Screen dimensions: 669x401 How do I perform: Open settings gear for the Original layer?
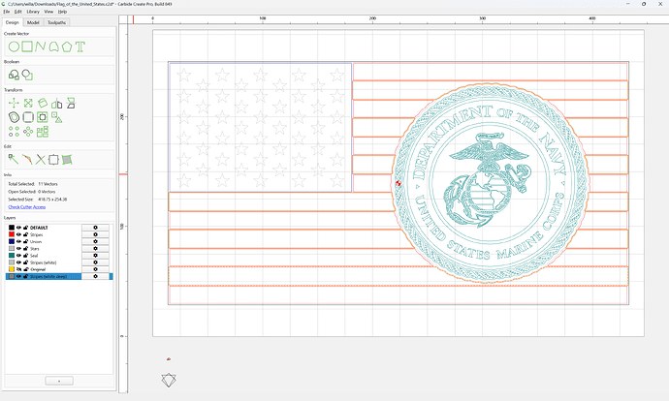pos(95,269)
